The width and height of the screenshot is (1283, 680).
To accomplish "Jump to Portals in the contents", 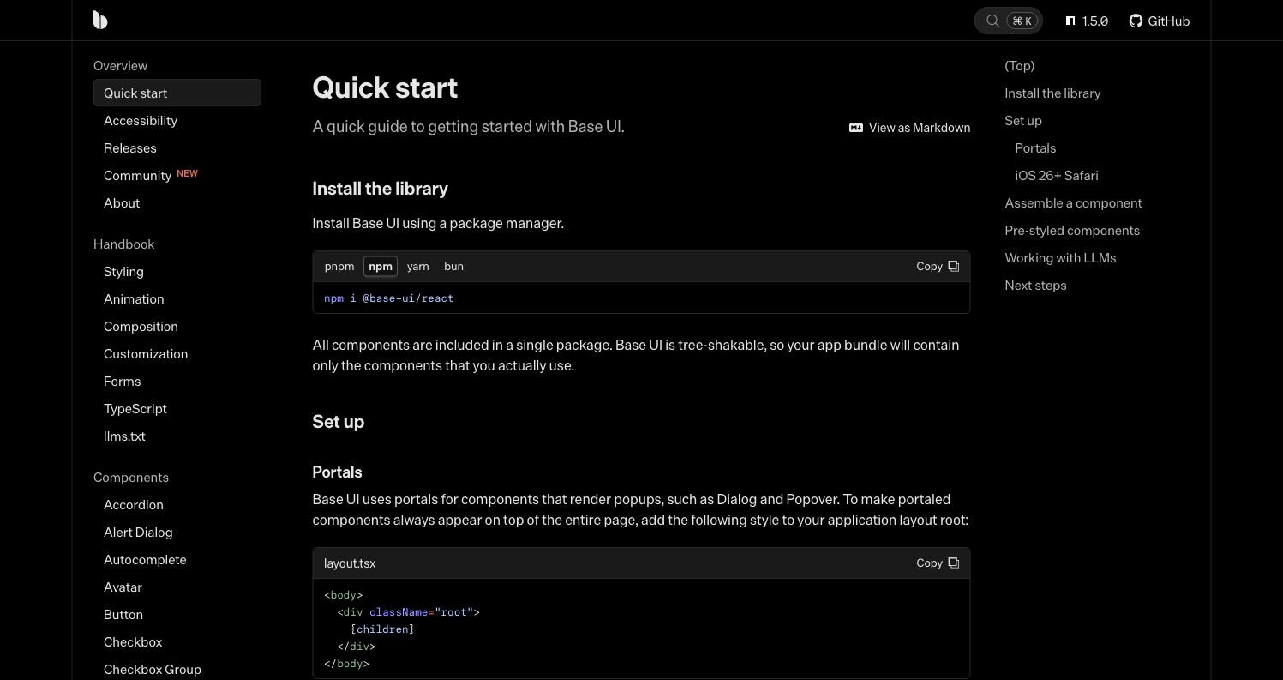I will tap(1035, 148).
